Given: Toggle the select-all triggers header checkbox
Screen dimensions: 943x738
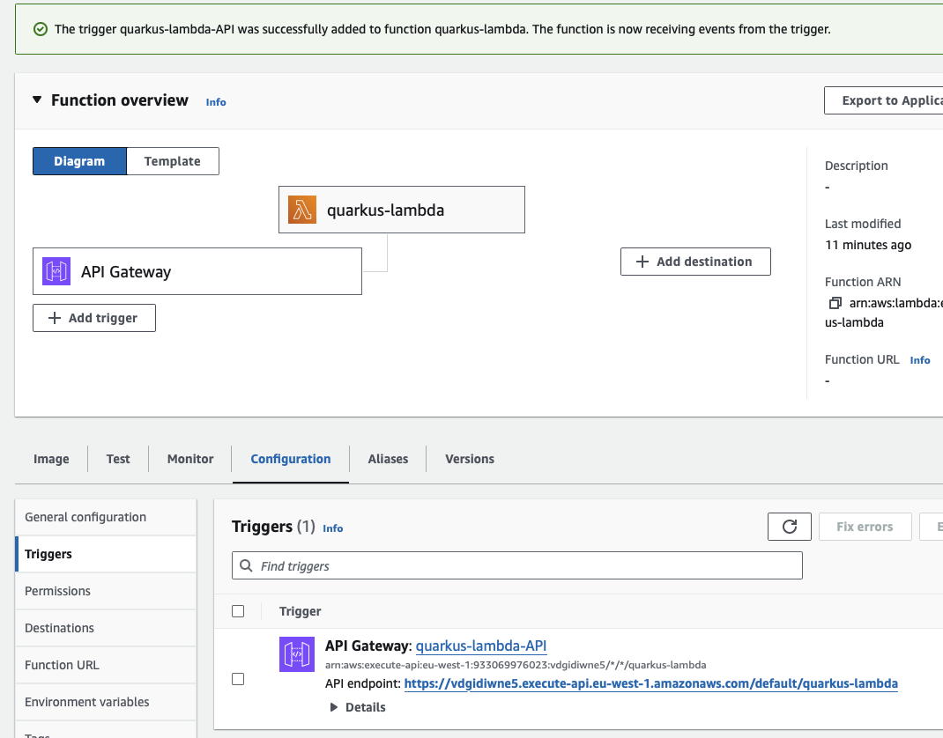Looking at the screenshot, I should 238,611.
